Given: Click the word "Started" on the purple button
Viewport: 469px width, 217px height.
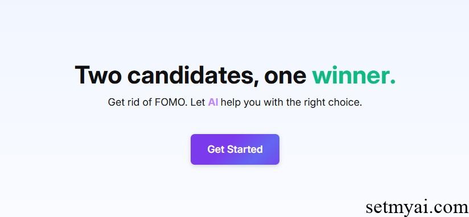Looking at the screenshot, I should (x=245, y=149).
